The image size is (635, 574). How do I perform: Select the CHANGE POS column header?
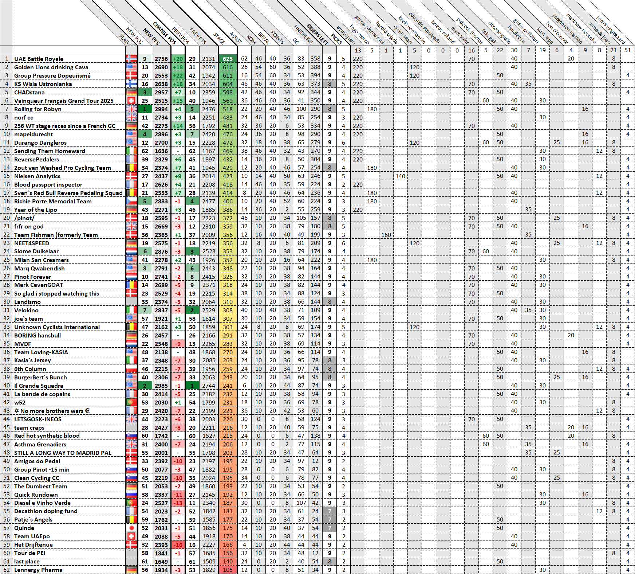click(164, 33)
